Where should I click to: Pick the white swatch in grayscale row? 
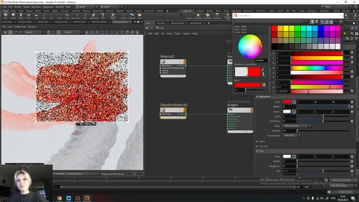[338, 47]
